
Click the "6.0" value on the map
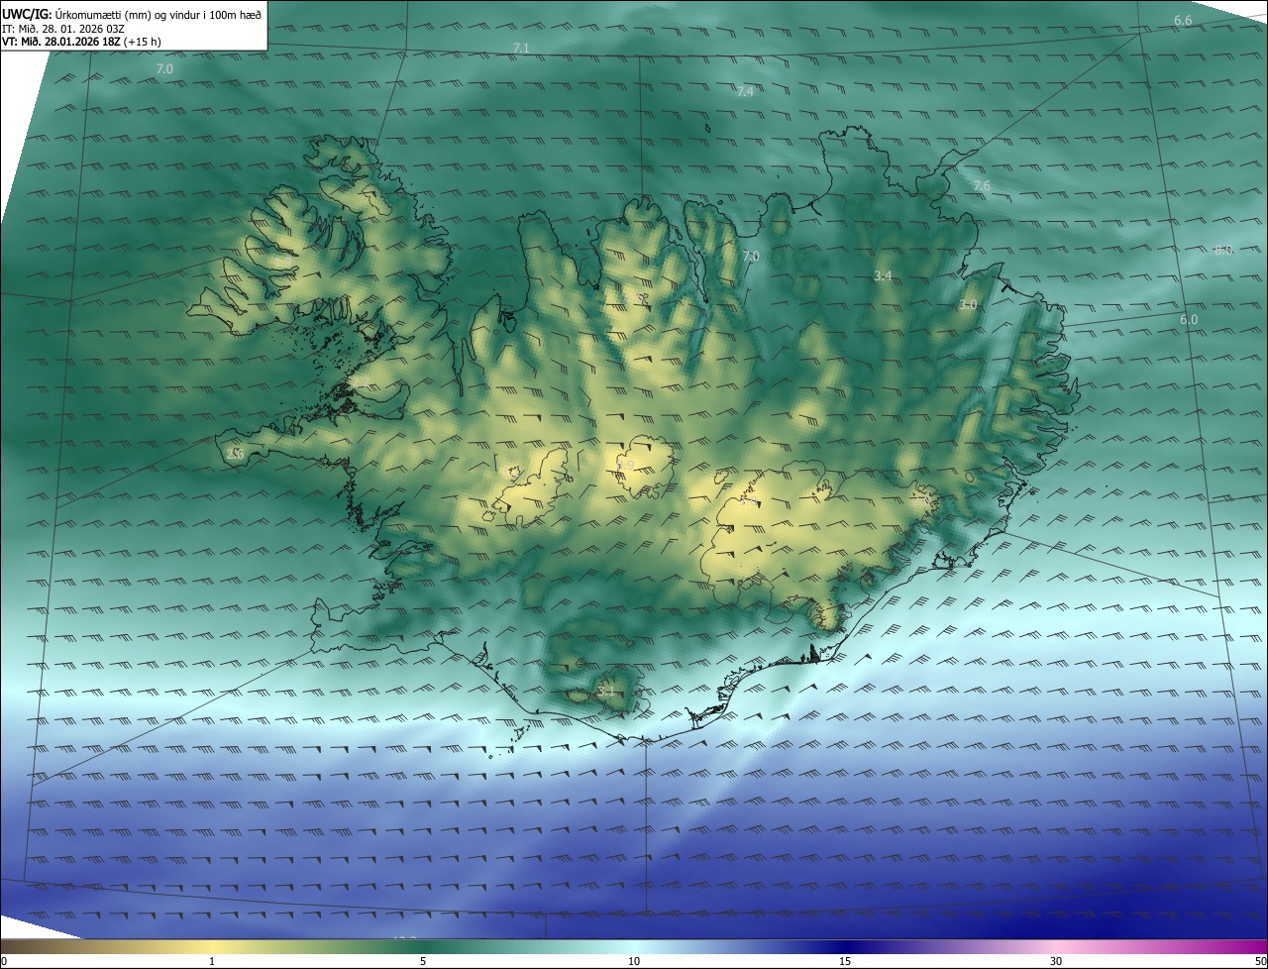(x=1189, y=319)
